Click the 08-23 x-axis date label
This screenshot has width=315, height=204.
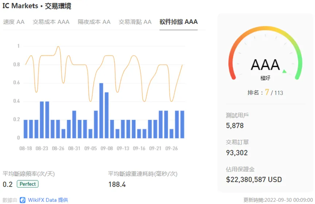tap(42, 148)
